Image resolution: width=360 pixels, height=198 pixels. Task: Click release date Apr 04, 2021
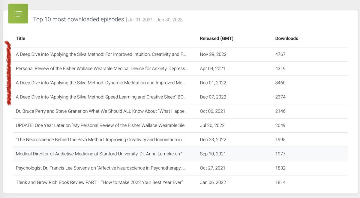(212, 68)
